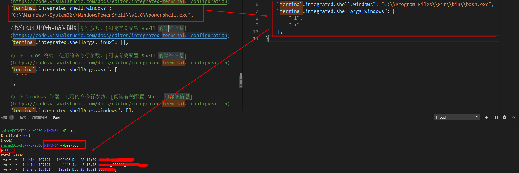This screenshot has width=519, height=173.
Task: Open the documentation link above shellArgs.osx
Action: pyautogui.click(x=120, y=63)
